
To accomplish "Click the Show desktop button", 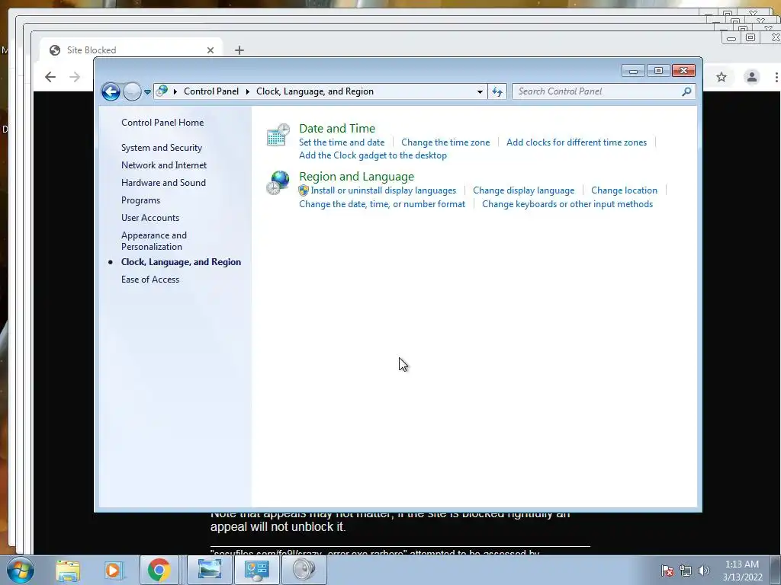I will (x=776, y=570).
